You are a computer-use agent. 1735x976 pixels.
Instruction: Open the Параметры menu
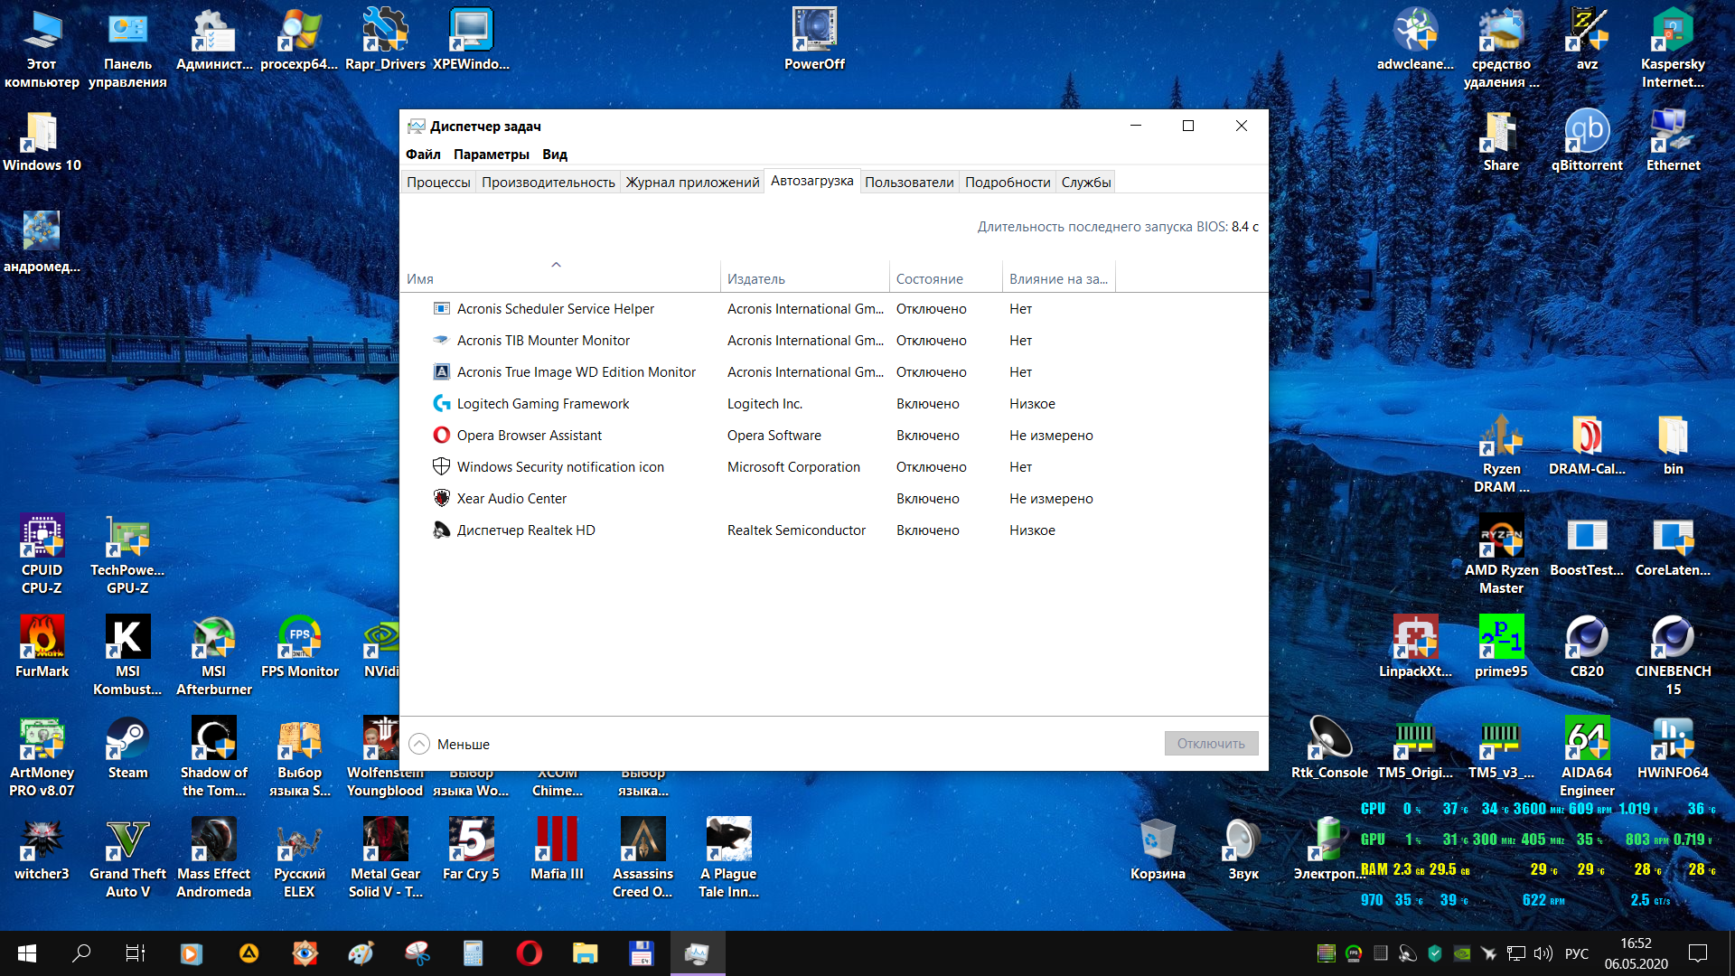coord(491,154)
